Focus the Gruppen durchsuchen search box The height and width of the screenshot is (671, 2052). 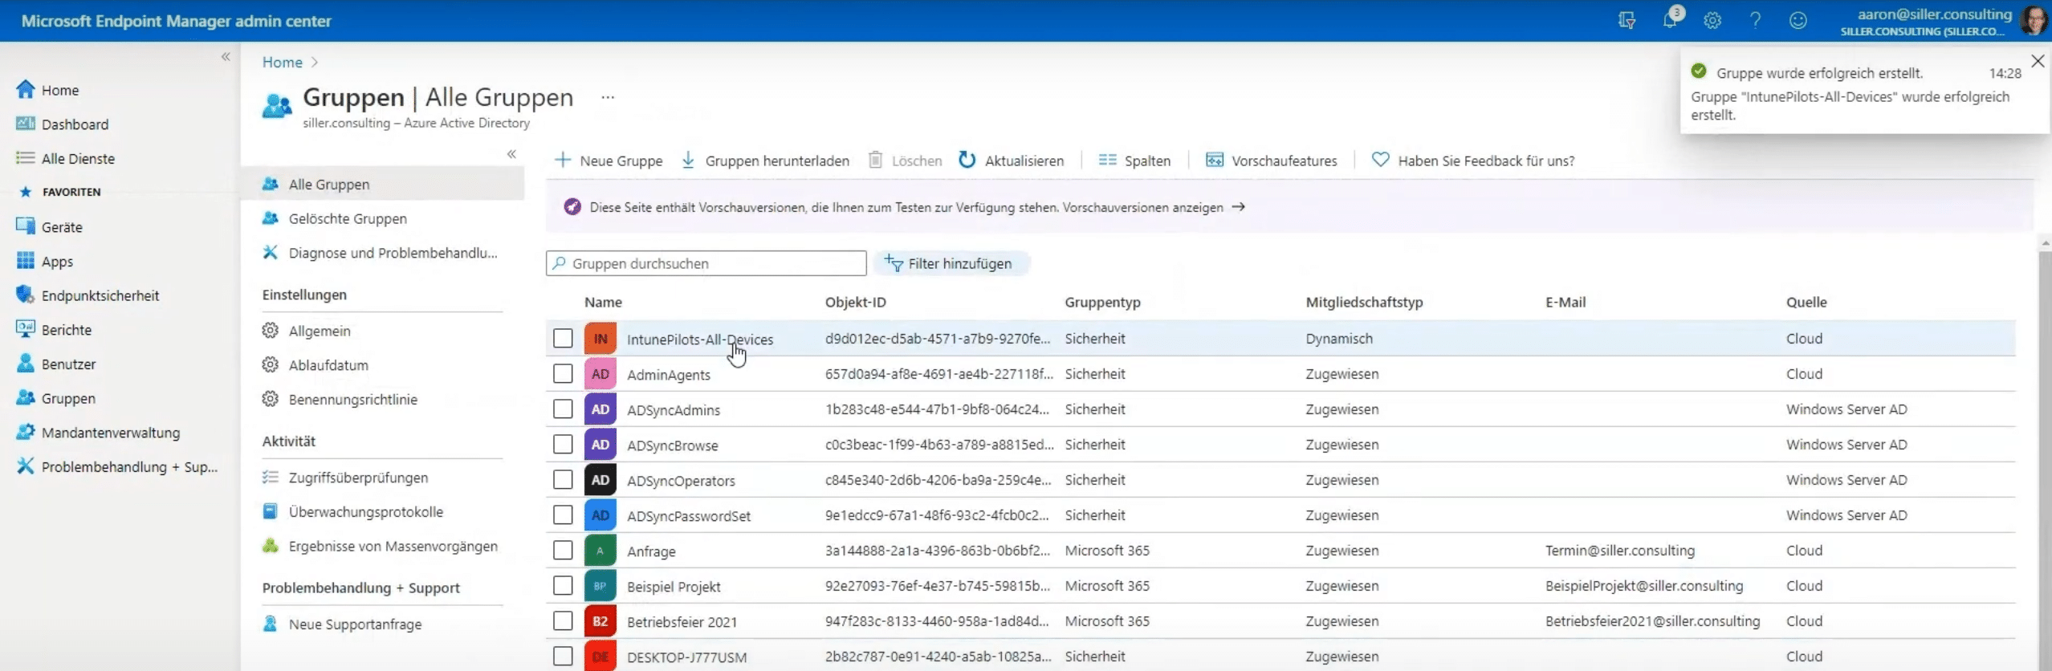706,263
